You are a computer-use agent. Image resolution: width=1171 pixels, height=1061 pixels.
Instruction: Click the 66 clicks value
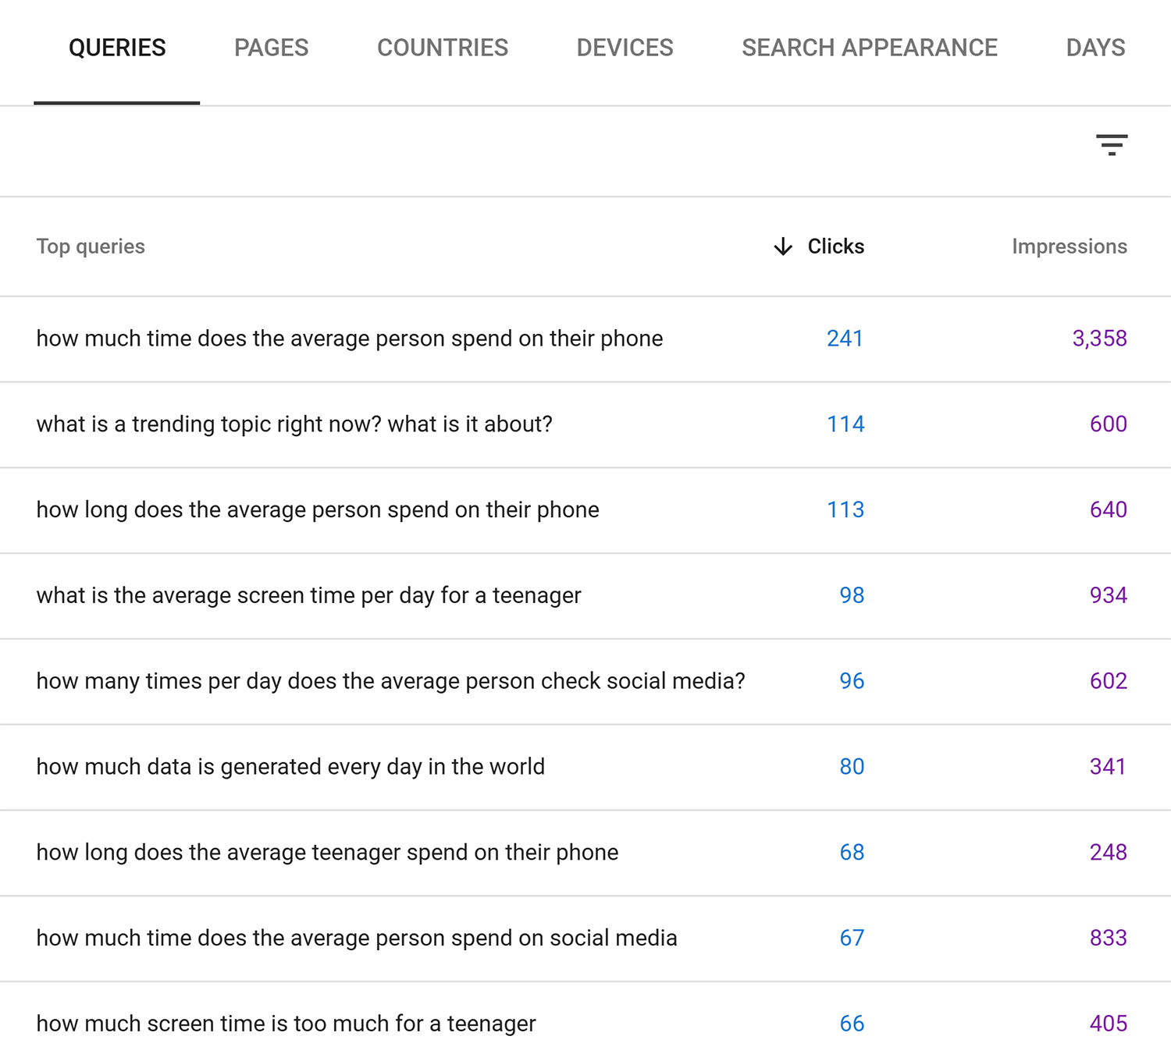point(852,1024)
